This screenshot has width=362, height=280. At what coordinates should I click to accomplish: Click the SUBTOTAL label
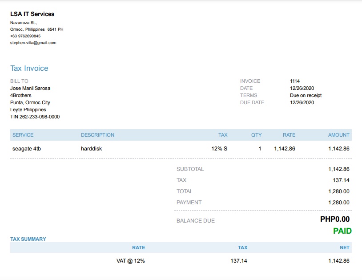point(190,169)
